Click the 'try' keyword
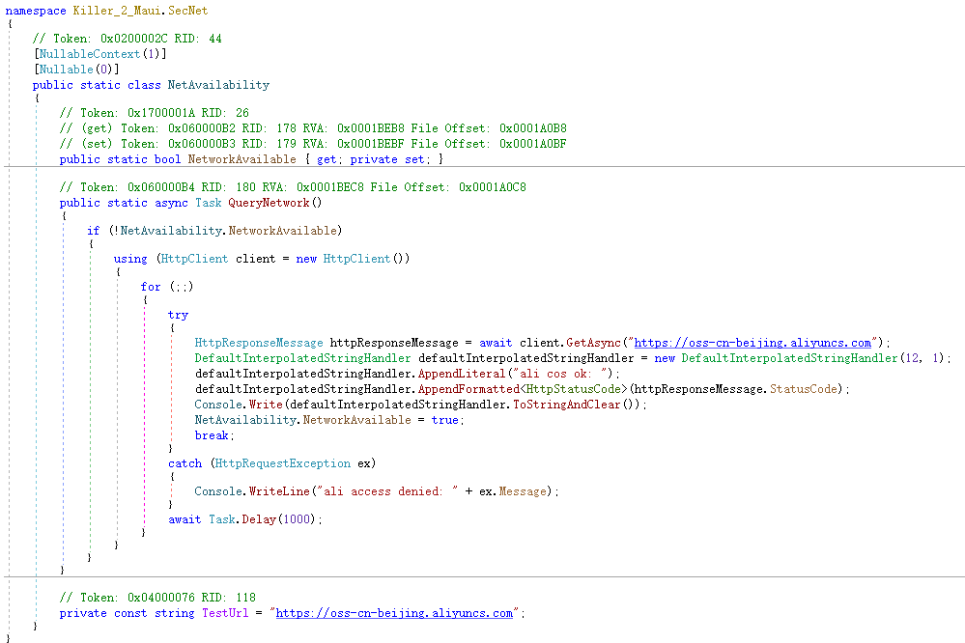Image resolution: width=965 pixels, height=643 pixels. click(x=178, y=315)
